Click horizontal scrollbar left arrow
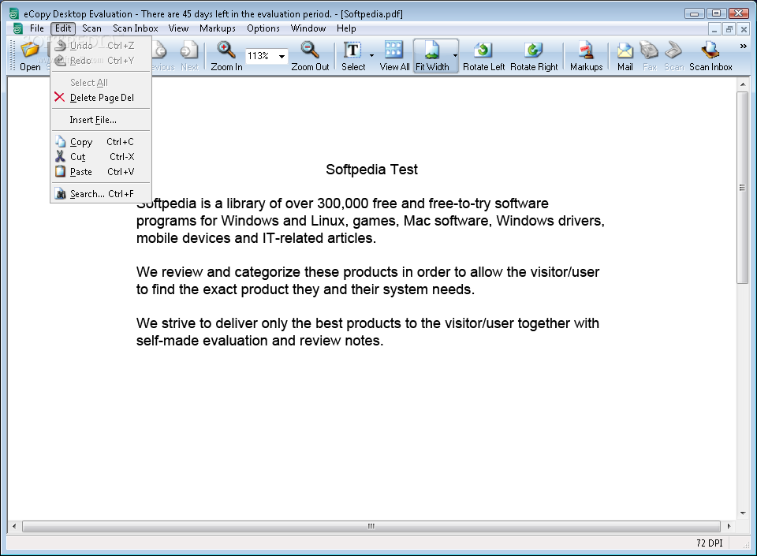 [x=14, y=526]
